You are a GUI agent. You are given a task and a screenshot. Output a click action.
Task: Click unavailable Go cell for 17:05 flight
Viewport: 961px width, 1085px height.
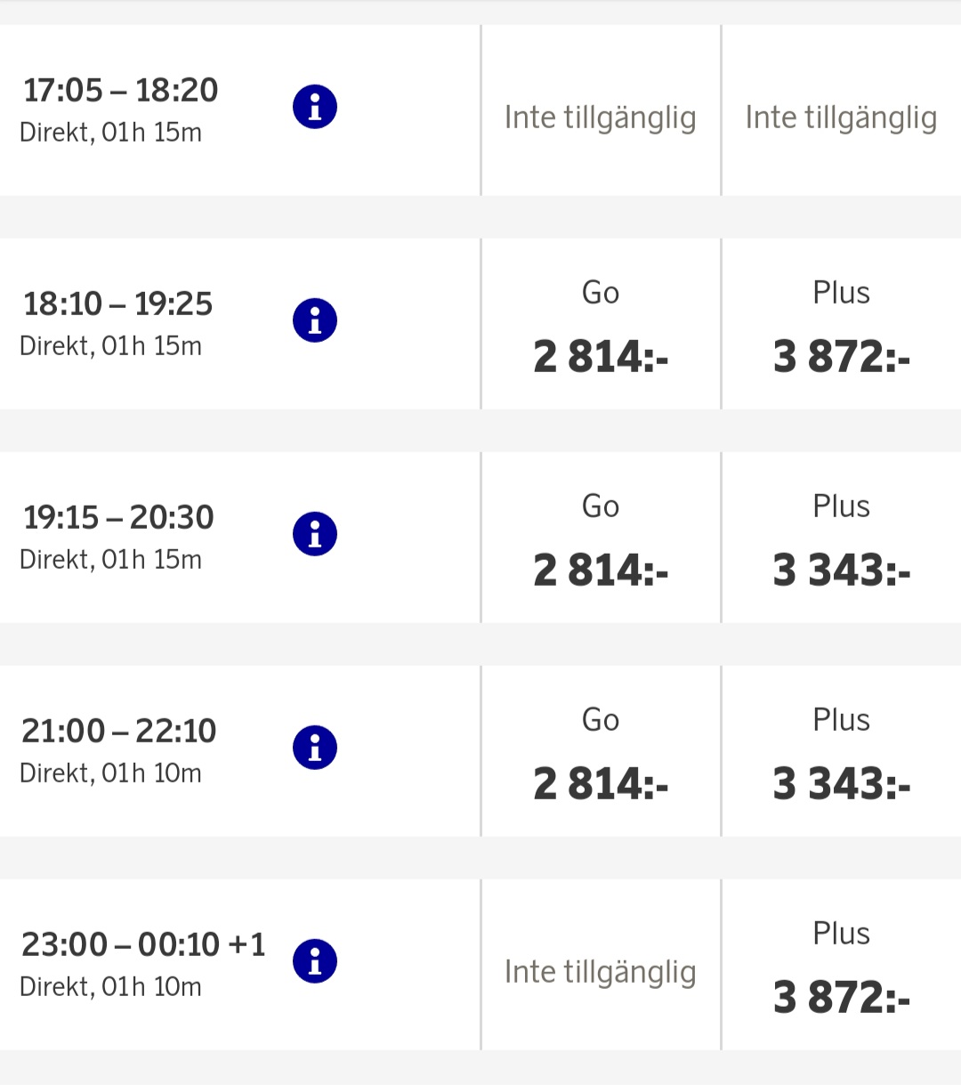point(601,117)
